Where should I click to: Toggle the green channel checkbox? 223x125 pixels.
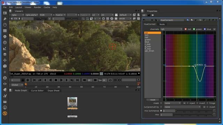pyautogui.click(x=194, y=29)
